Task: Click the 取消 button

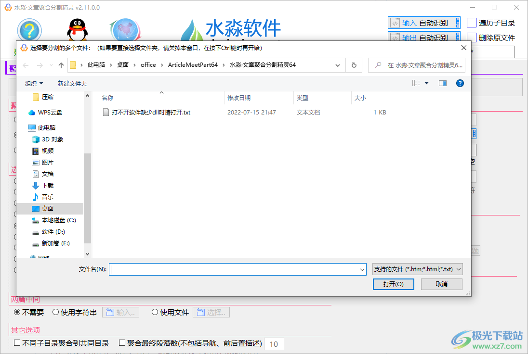Action: [x=441, y=284]
